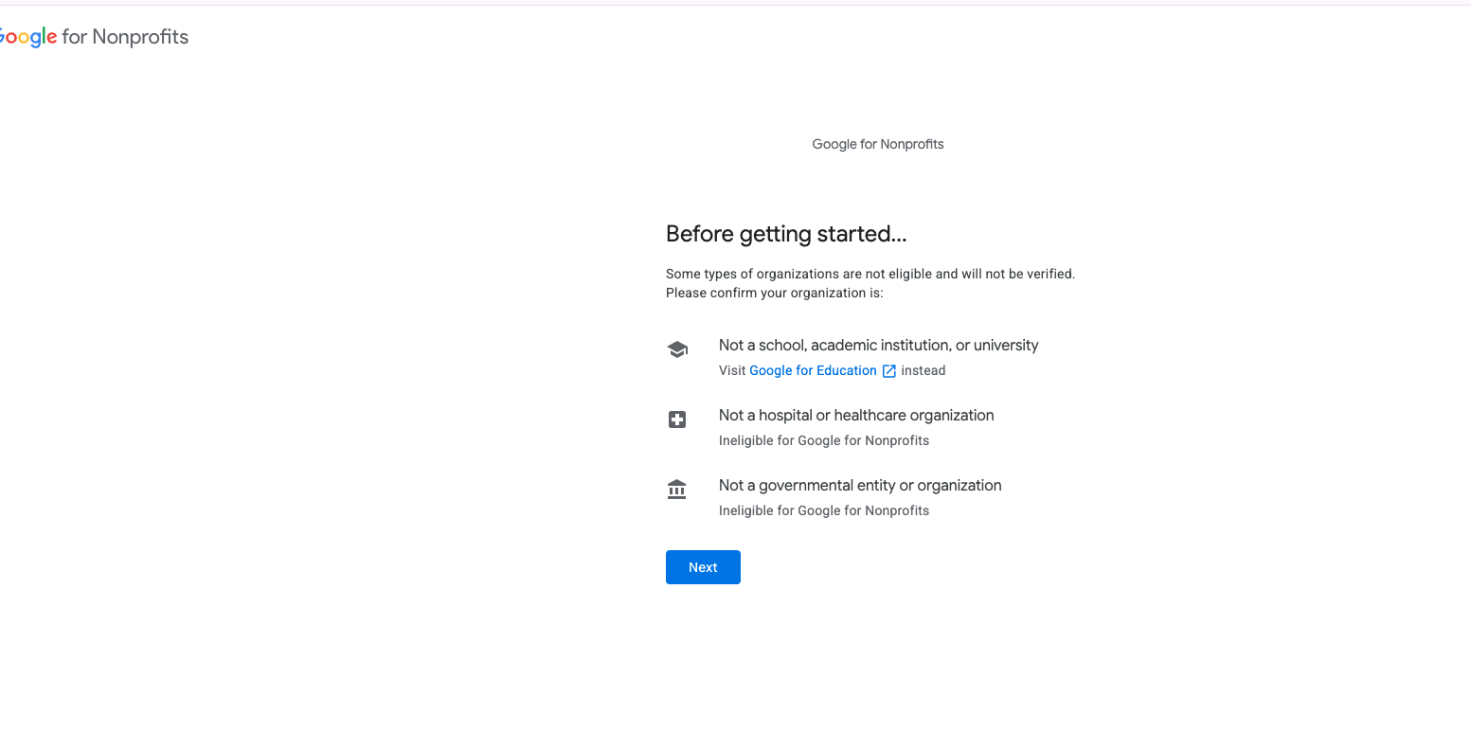Screen dimensions: 1471x732
Task: Click the Next button
Action: [x=703, y=567]
